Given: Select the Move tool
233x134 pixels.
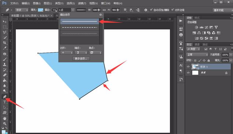Looking at the screenshot, I should coord(5,22).
